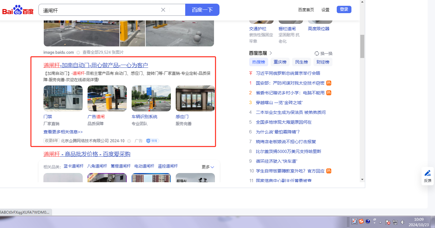Image resolution: width=435 pixels, height=228 pixels.
Task: Open hot search 比尔盖茨捐5000万美元支持哈里斯
Action: coord(289,151)
